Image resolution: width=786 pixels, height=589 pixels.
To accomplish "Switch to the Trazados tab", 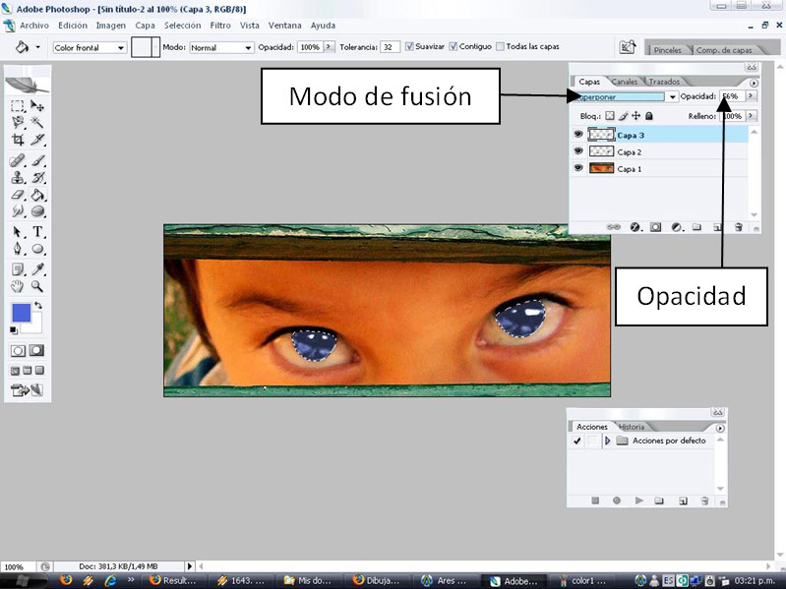I will 664,82.
